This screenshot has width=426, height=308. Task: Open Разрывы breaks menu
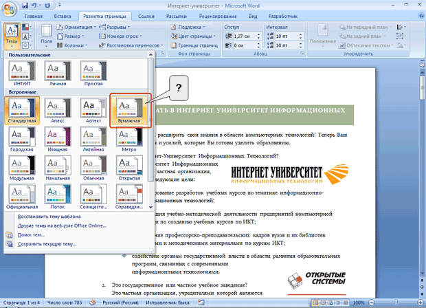[114, 27]
